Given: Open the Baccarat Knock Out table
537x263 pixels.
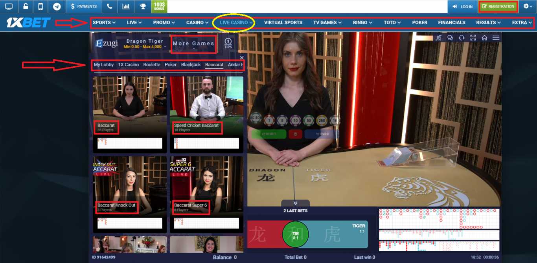Looking at the screenshot, I should [130, 195].
